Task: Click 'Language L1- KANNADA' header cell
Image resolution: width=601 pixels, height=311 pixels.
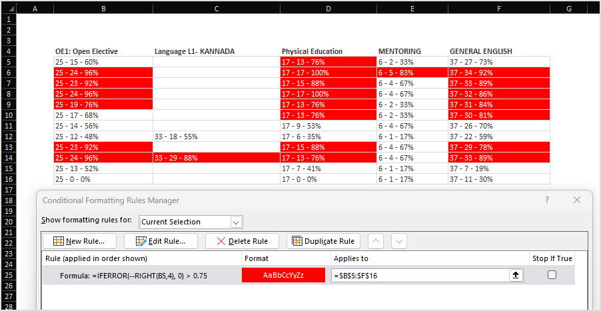Action: pos(217,51)
